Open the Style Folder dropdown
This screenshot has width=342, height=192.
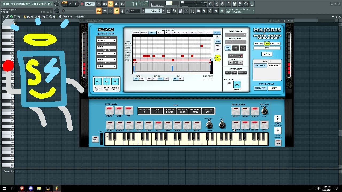(x=236, y=35)
